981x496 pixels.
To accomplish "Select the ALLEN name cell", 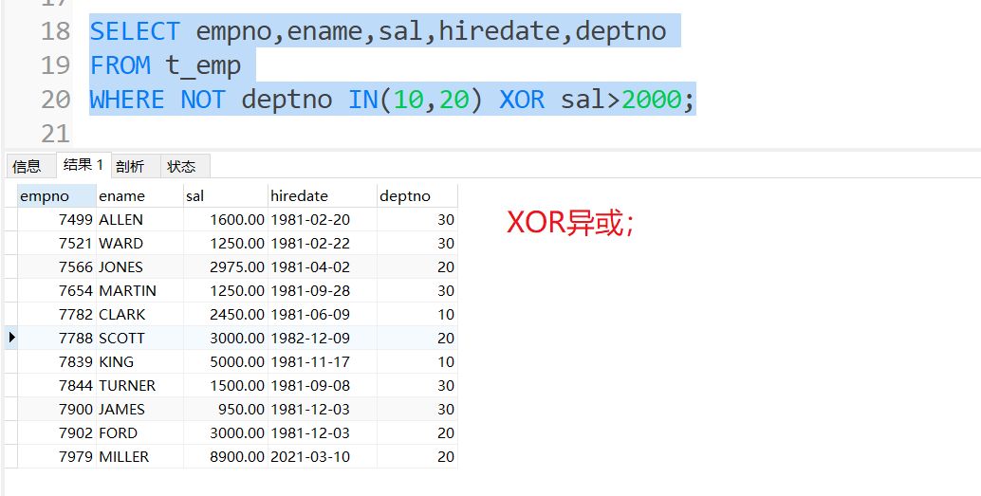I will coord(139,219).
